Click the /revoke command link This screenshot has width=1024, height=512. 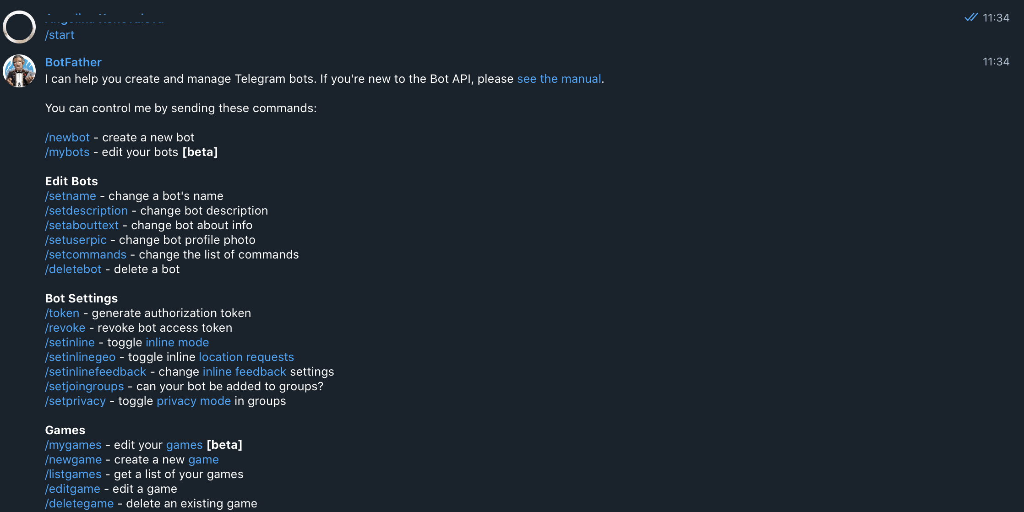click(65, 328)
